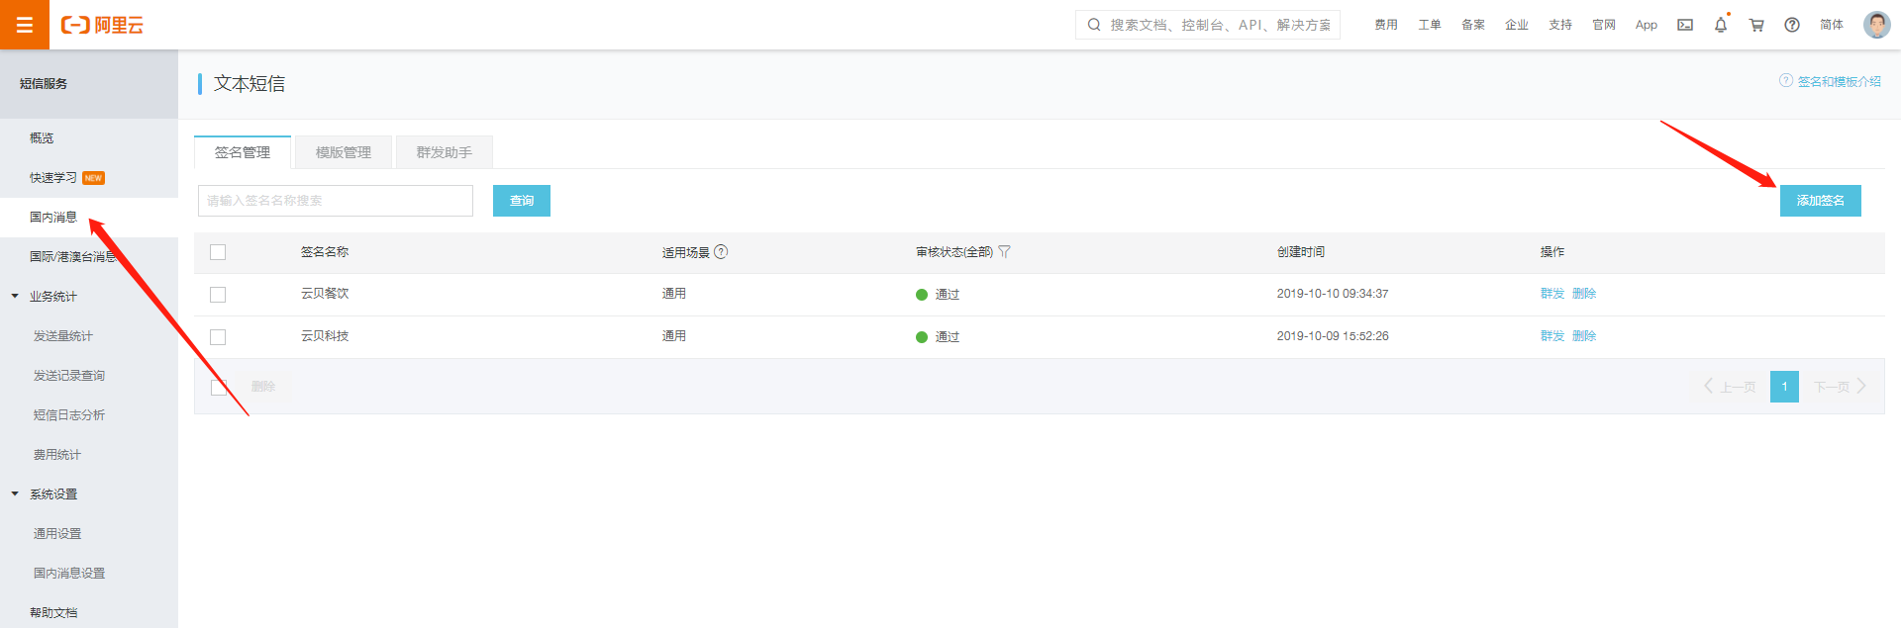This screenshot has height=628, width=1901.
Task: Click the signature name search field
Action: pyautogui.click(x=335, y=201)
